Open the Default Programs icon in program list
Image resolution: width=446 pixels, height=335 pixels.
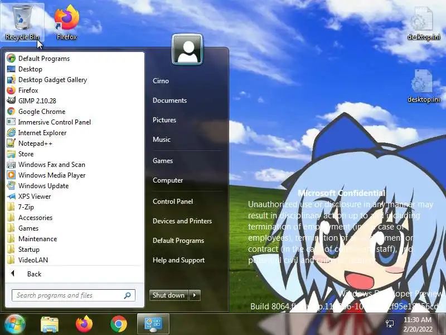[x=11, y=59]
